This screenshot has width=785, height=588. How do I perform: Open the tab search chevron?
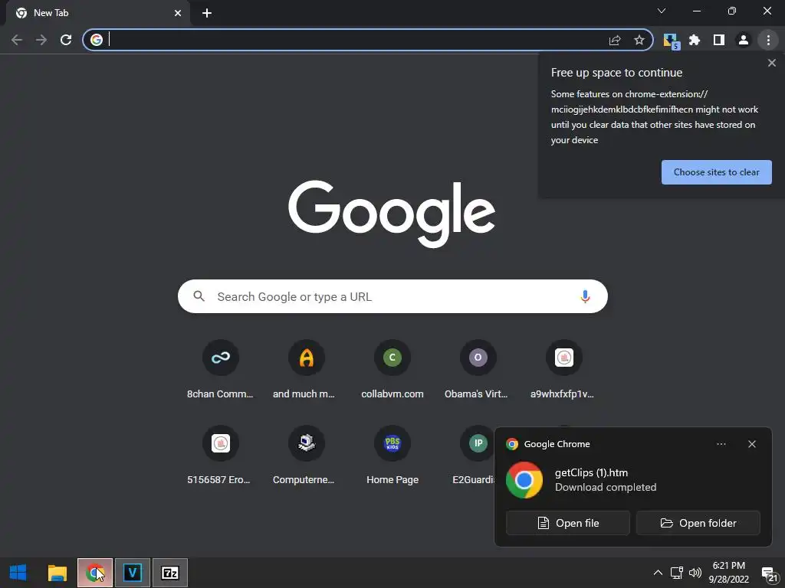(662, 11)
